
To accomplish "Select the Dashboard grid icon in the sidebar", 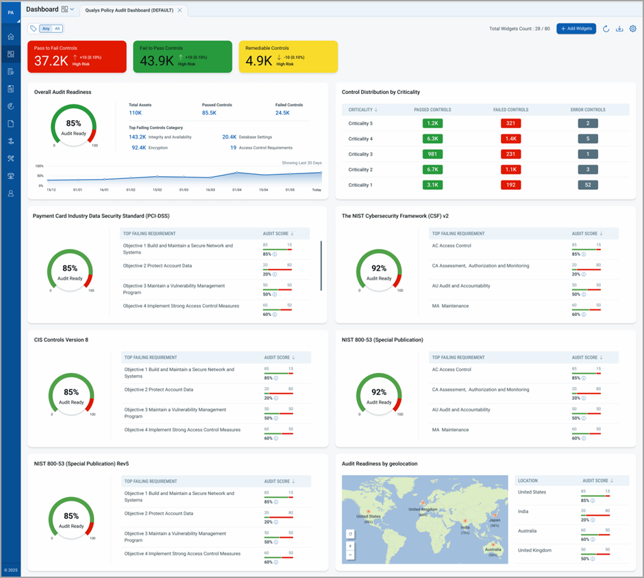I will point(11,54).
